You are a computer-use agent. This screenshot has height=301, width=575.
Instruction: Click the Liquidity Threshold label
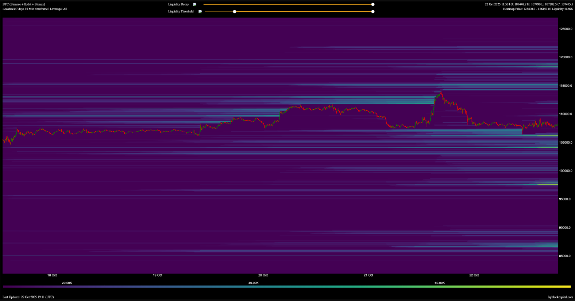tap(181, 12)
